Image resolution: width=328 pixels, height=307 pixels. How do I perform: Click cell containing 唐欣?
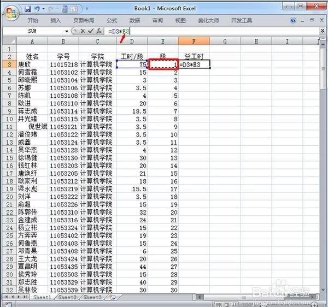tap(32, 64)
